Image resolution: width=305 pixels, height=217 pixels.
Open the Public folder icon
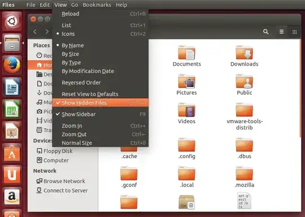[245, 81]
